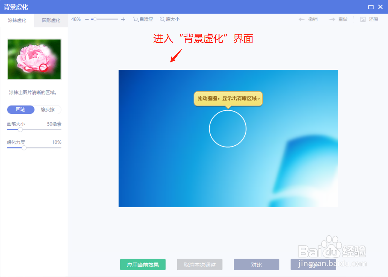Click the zoom in plus icon
This screenshot has width=388, height=277.
click(123, 19)
